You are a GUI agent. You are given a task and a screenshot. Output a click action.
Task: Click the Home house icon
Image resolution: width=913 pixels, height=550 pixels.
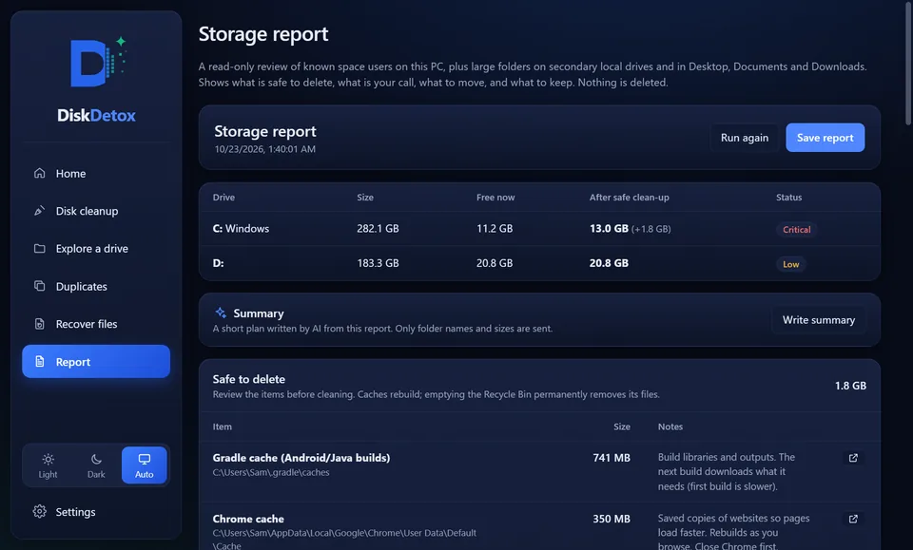[40, 173]
